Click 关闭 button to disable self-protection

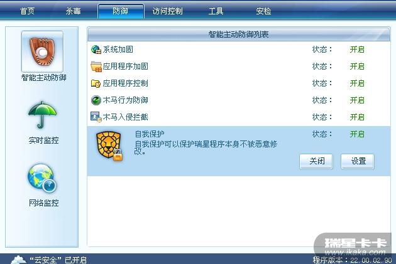(x=316, y=161)
